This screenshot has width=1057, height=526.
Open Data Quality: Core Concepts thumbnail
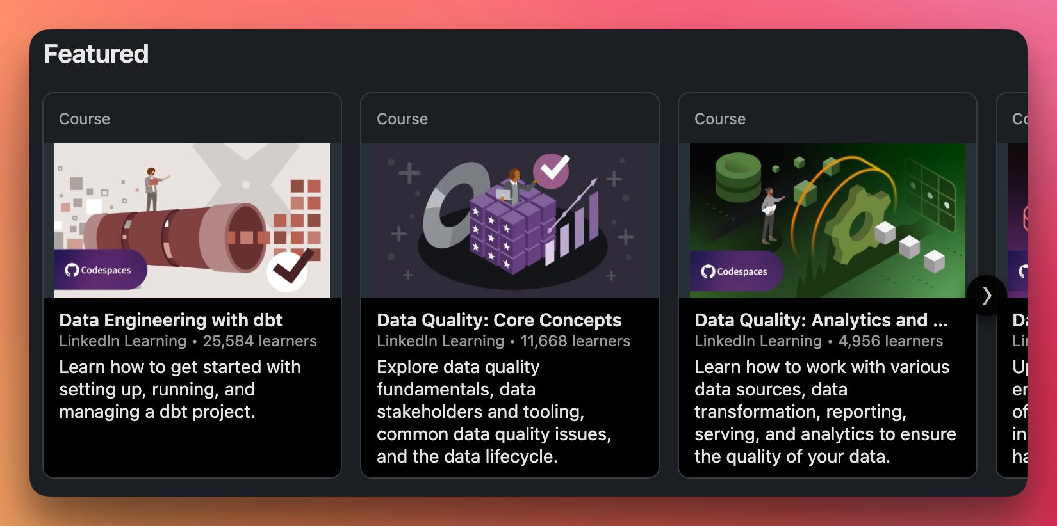(x=510, y=221)
